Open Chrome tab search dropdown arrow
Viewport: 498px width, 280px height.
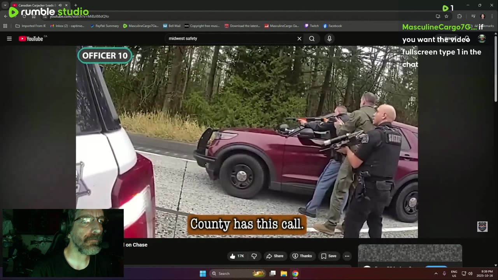coord(5,5)
